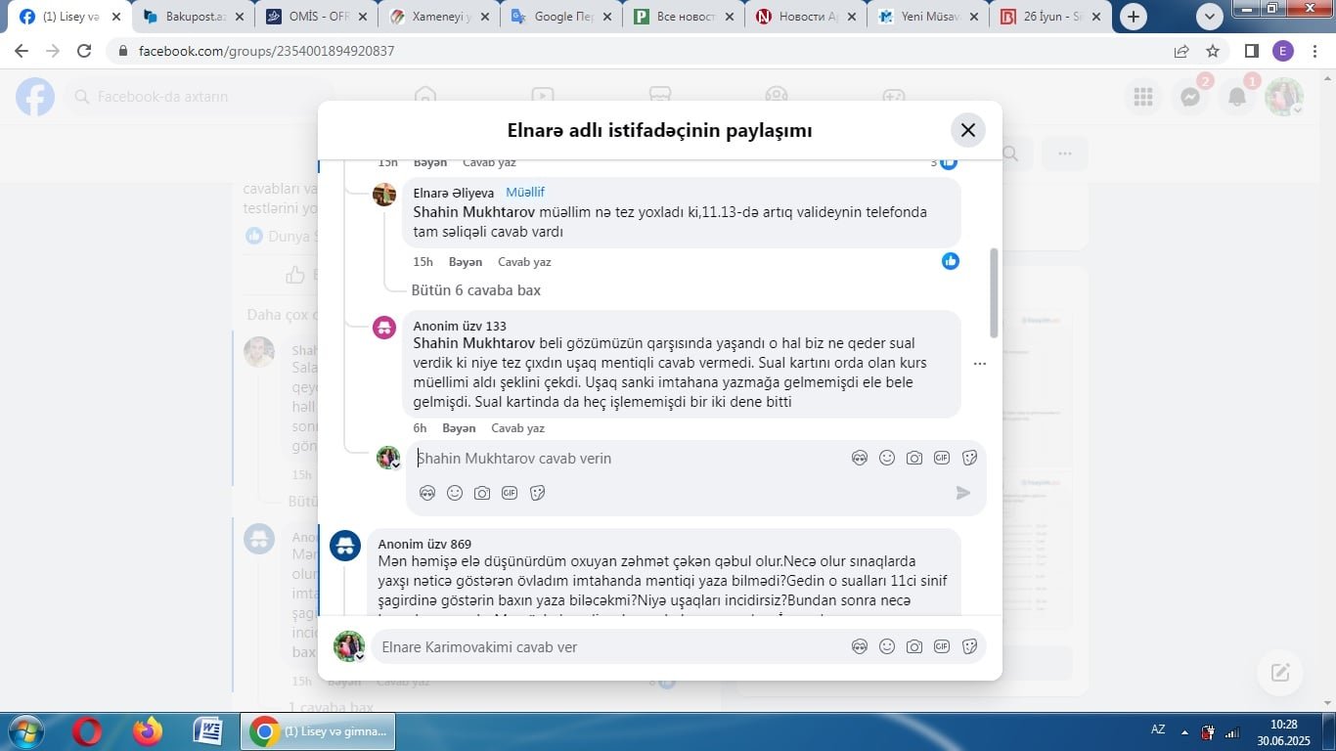This screenshot has height=751, width=1336.
Task: Switch to Google translate tab
Action: coord(559,17)
